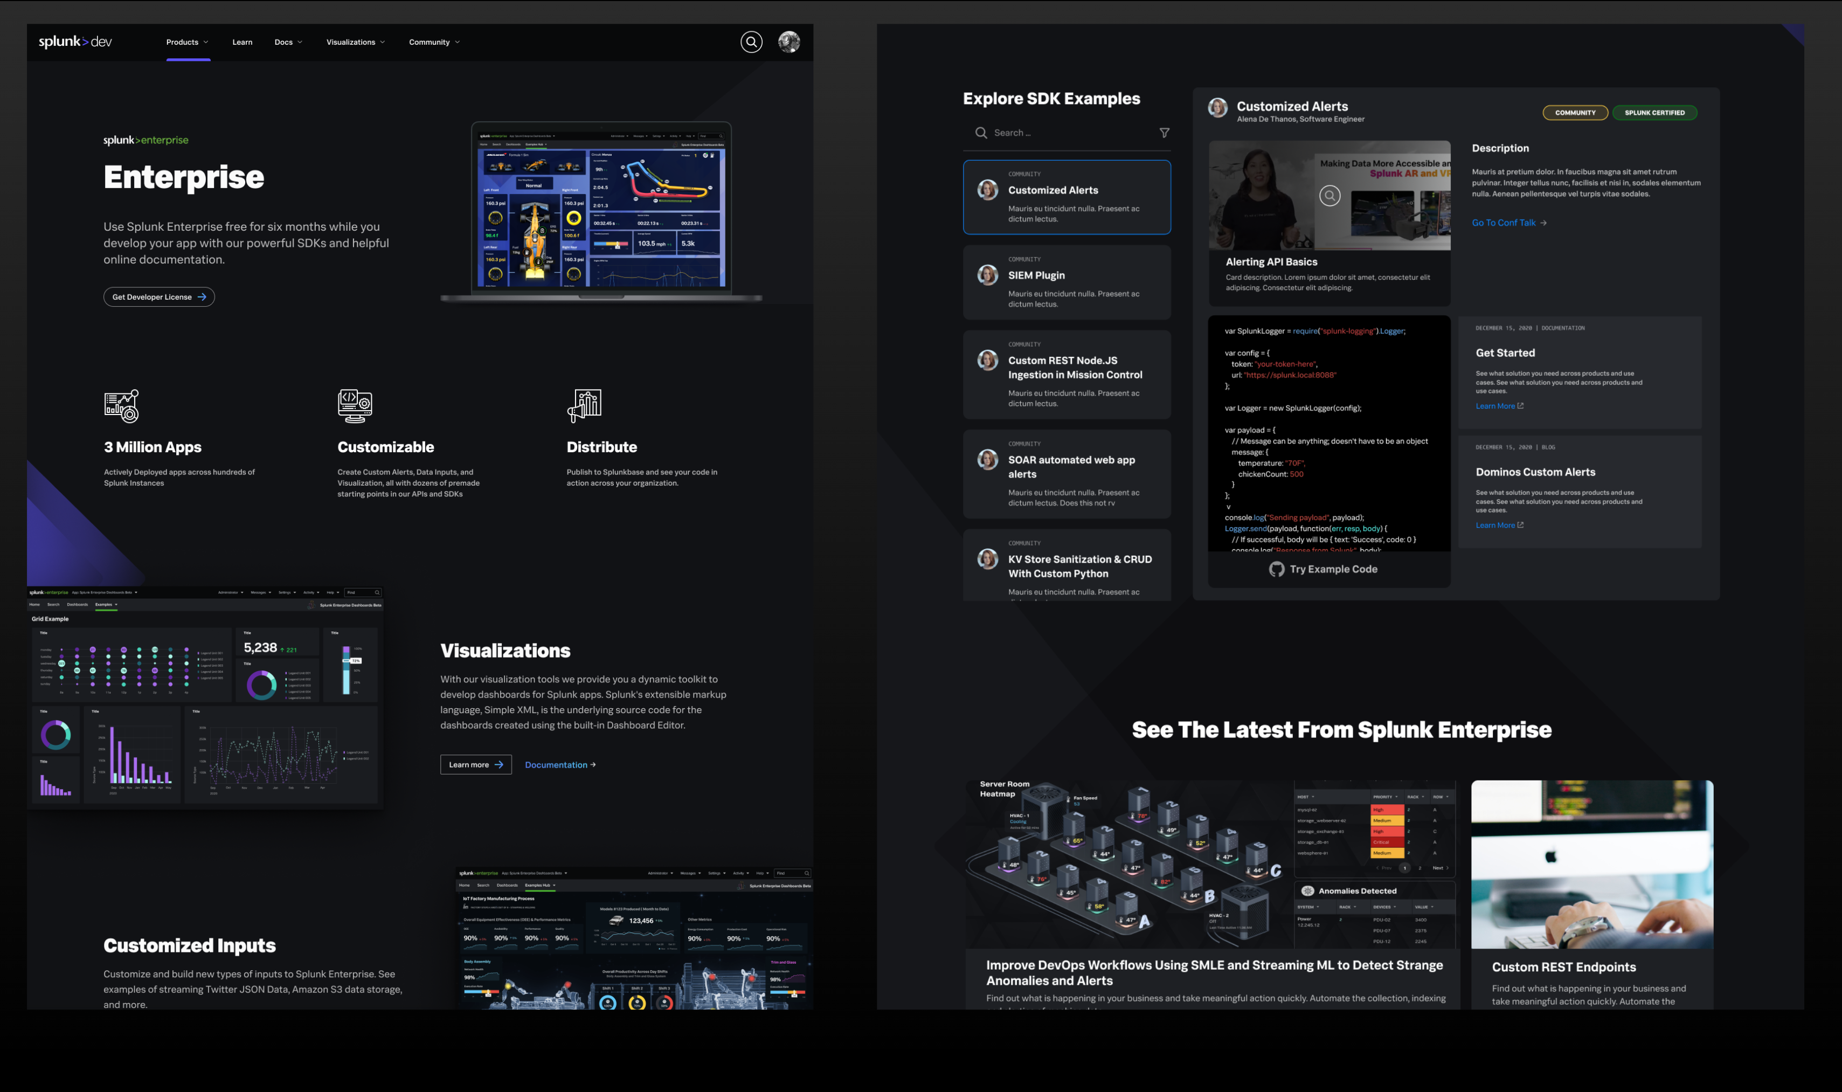This screenshot has width=1842, height=1092.
Task: Click Try Example Code button
Action: coord(1324,569)
